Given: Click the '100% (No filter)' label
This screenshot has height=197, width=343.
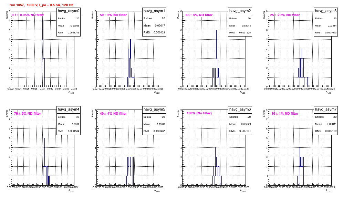Looking at the screenshot, I should pos(199,113).
